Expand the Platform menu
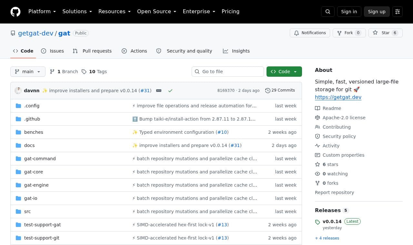Viewport: 413px width, 245px height. click(42, 12)
